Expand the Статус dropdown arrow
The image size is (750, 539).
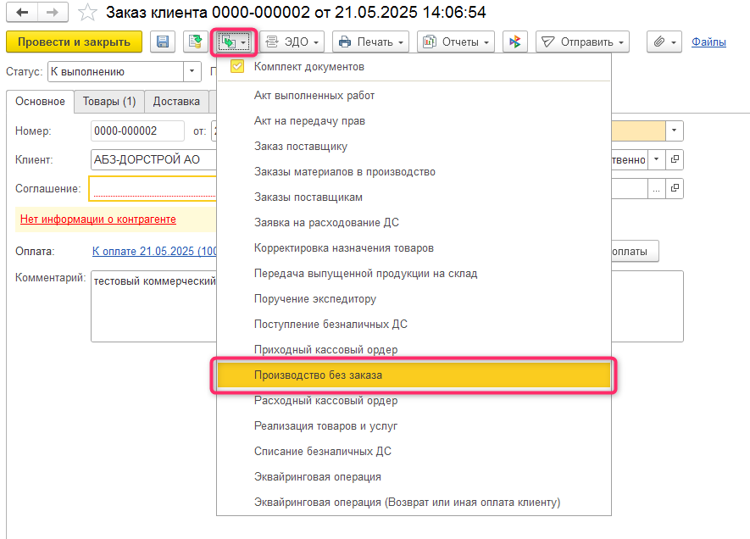192,72
